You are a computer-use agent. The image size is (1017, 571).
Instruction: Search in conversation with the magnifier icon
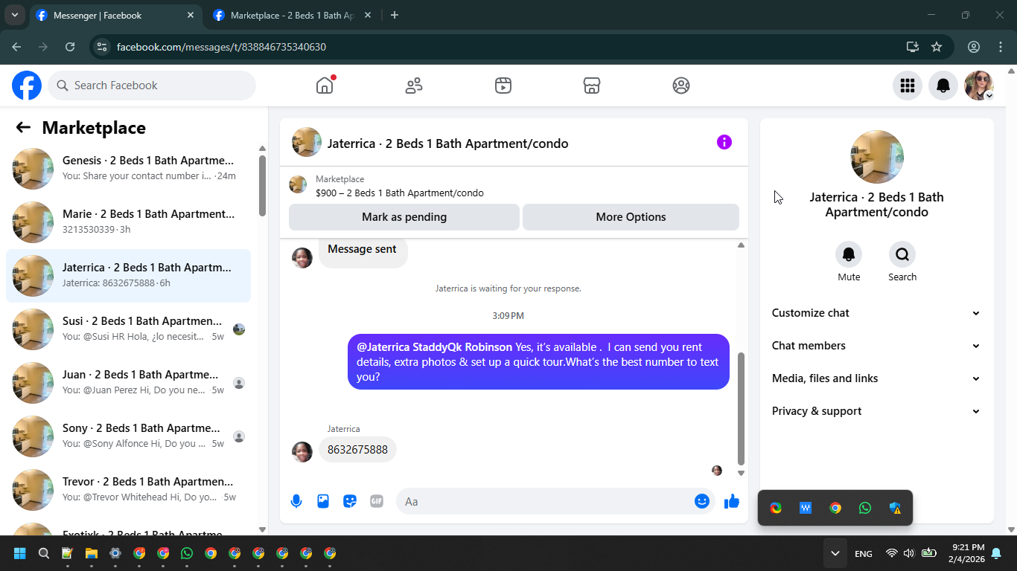902,254
